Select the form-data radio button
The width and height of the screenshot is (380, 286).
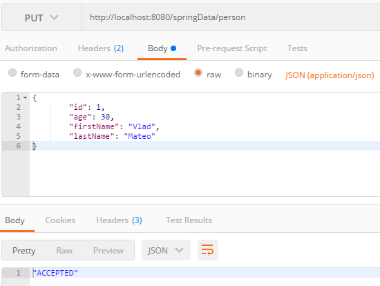[x=12, y=73]
